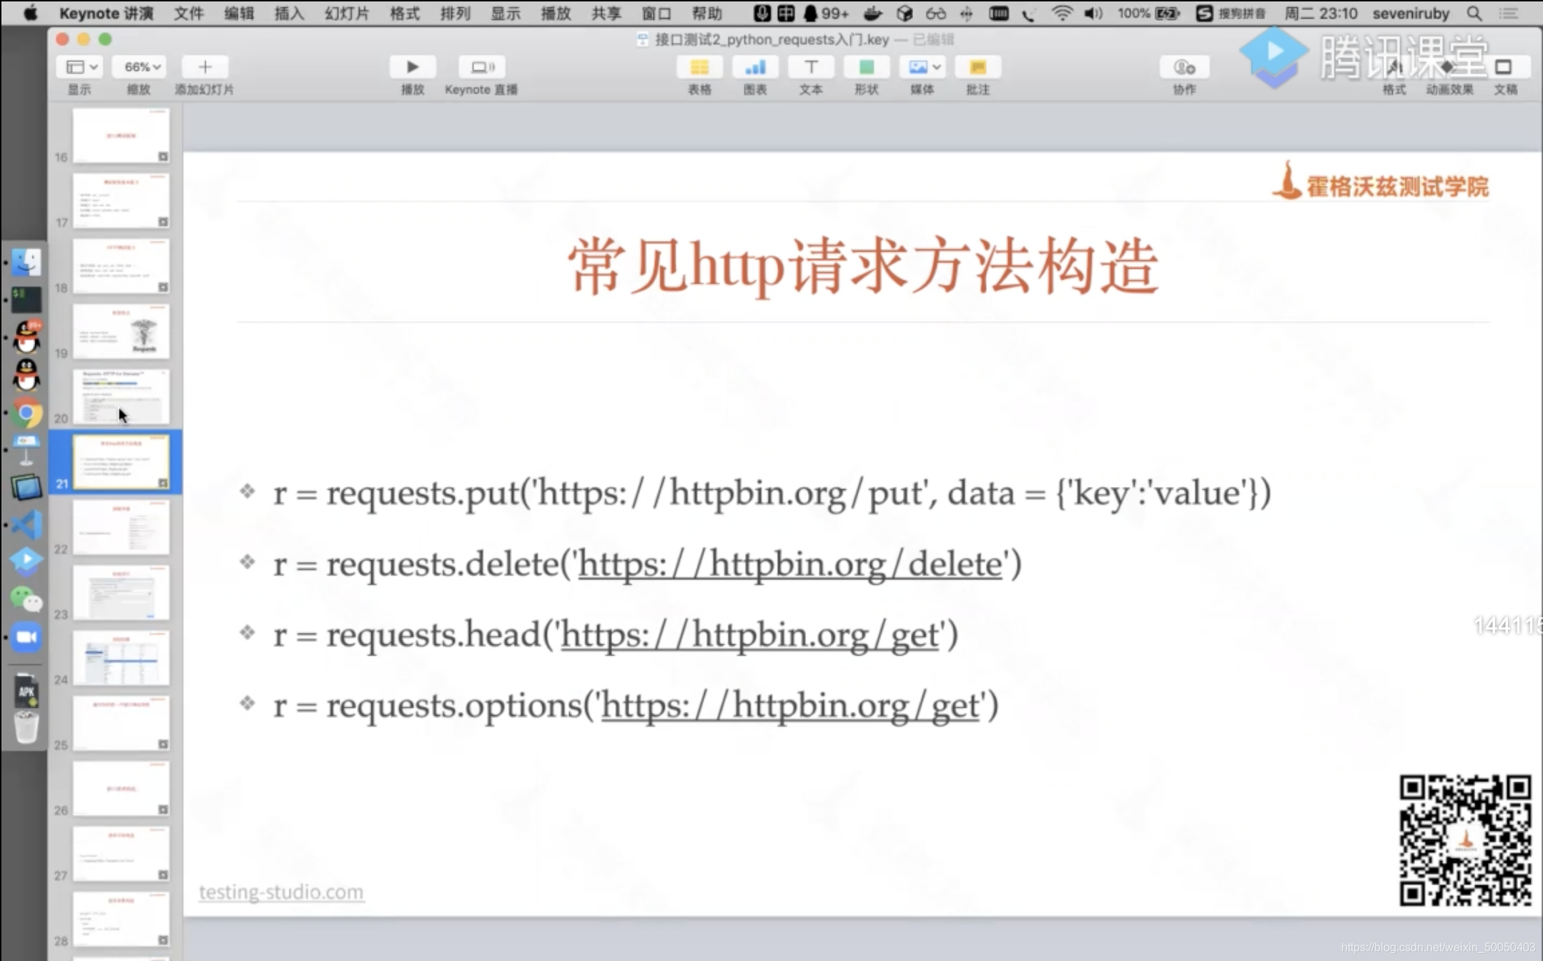Open the 幻灯片 menu in menu bar
The height and width of the screenshot is (961, 1543).
tap(347, 13)
